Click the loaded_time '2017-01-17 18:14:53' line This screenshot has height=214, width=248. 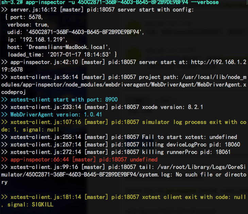point(62,55)
